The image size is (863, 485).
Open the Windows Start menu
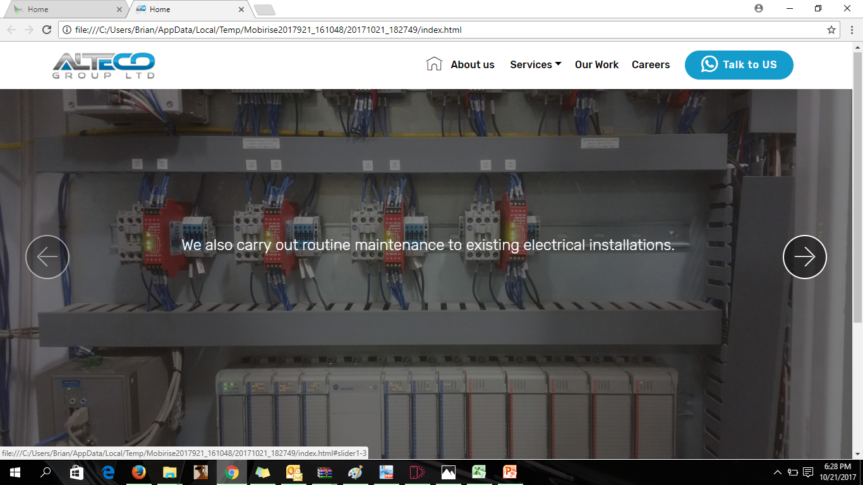click(15, 472)
